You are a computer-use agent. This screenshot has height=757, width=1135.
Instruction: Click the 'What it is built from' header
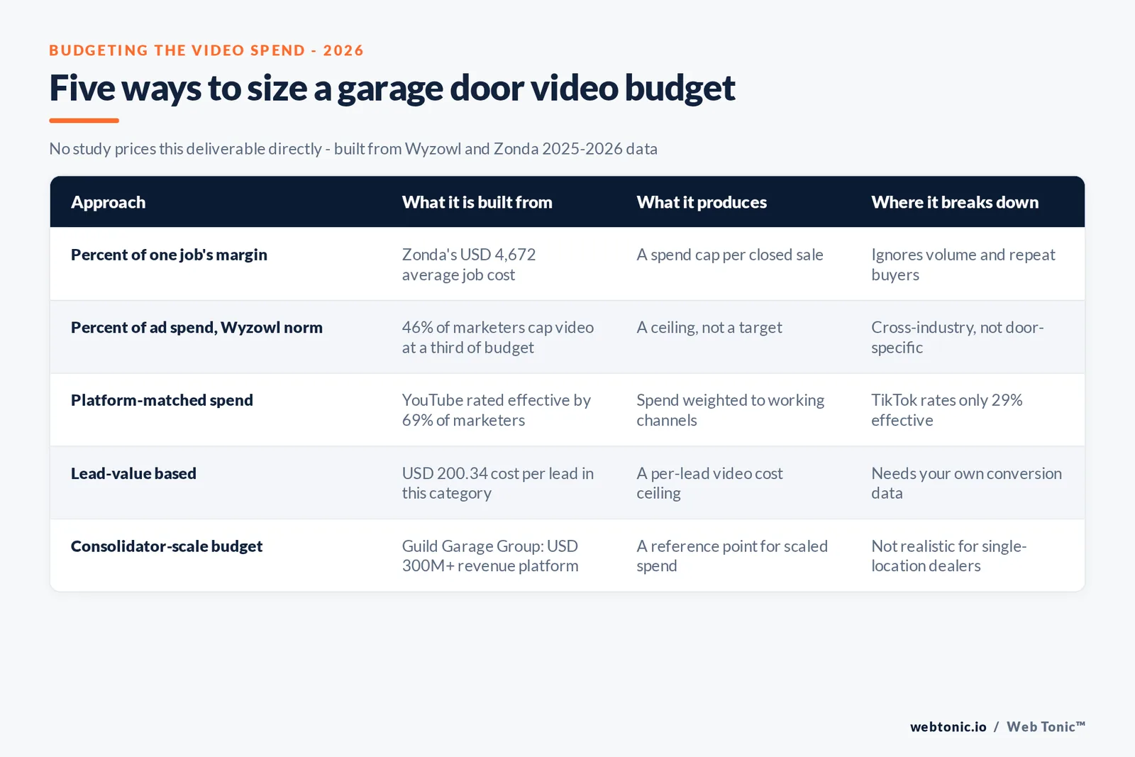tap(477, 202)
